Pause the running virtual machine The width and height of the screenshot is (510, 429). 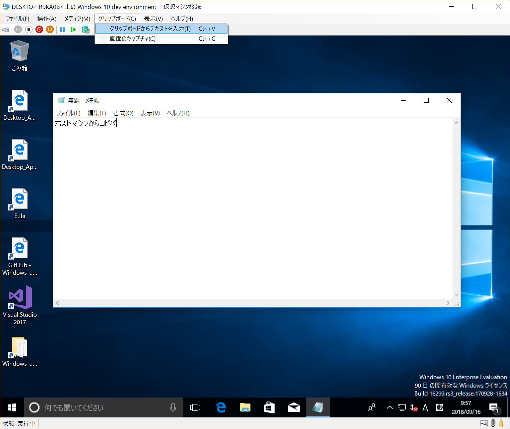coord(62,30)
